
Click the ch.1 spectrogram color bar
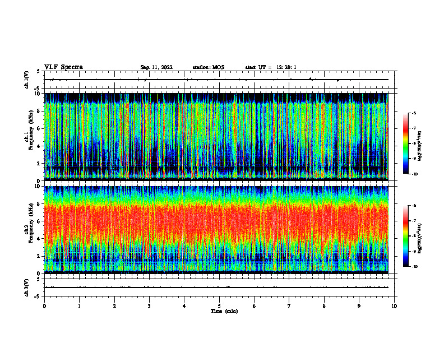click(x=405, y=143)
